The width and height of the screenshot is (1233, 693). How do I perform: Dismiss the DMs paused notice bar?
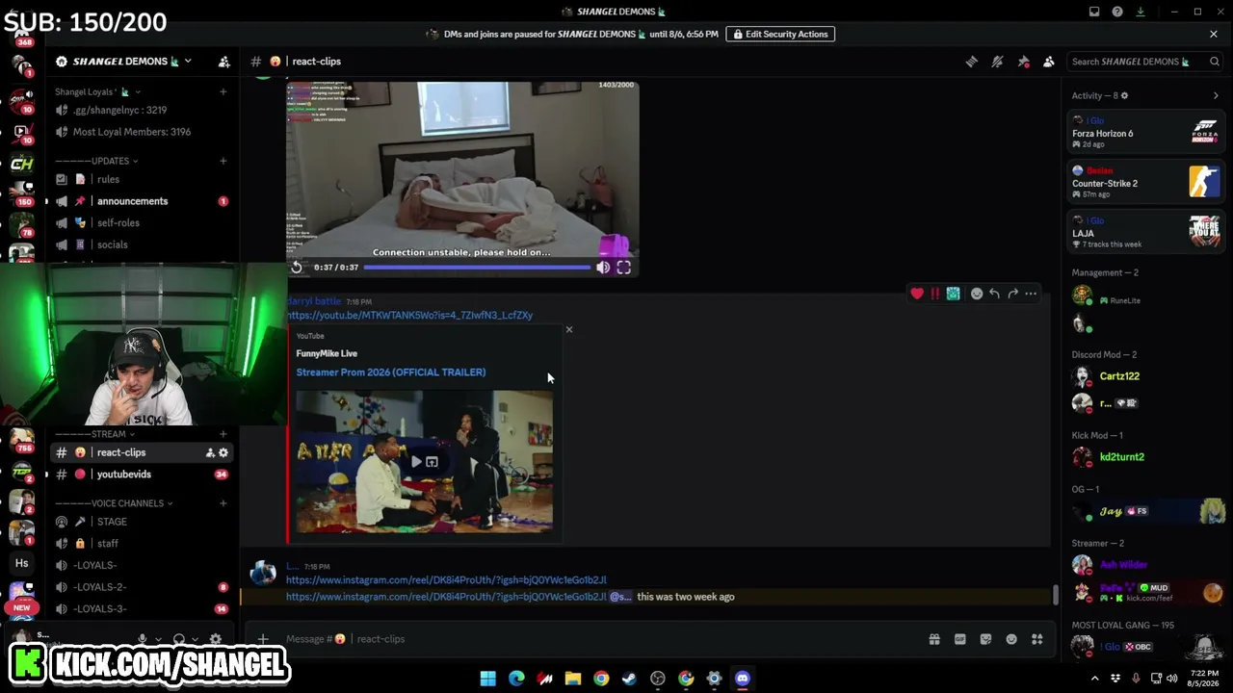1214,34
